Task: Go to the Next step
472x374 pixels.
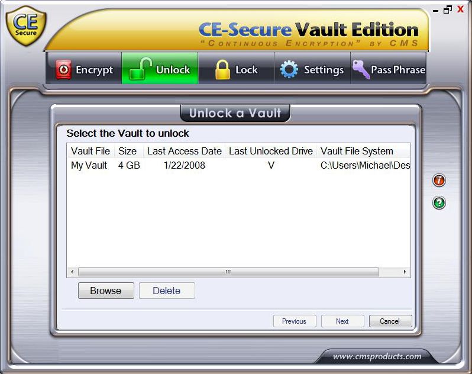Action: coord(342,321)
